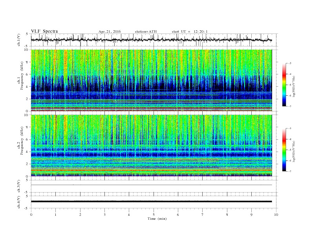This screenshot has height=241, width=311.
Task: Click the ch.3 flat line trace
Action: coord(151,185)
